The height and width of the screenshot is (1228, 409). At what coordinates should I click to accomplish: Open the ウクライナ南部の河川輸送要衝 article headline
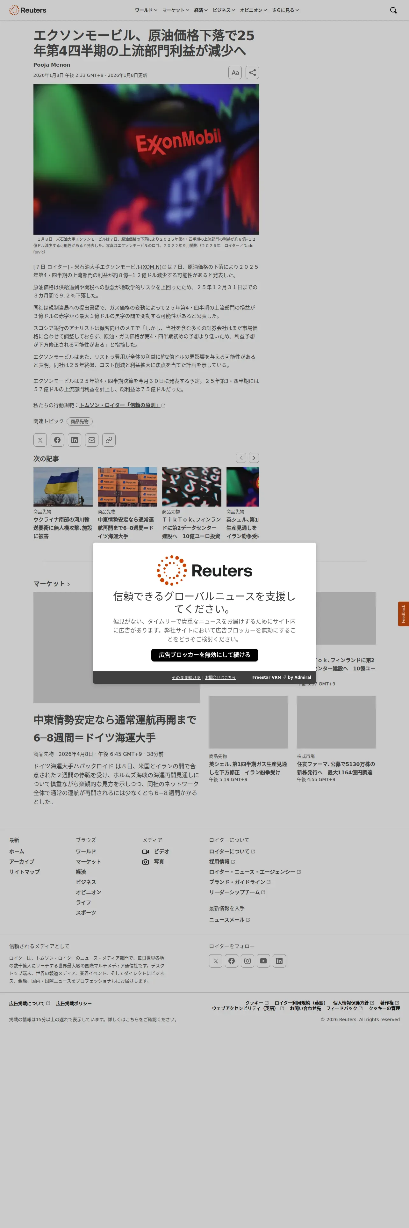pos(62,528)
